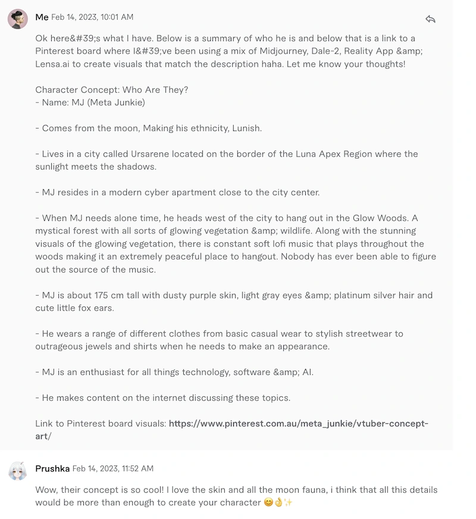Click the sparkles emoji in Prushka's reply
The width and height of the screenshot is (476, 519).
(x=288, y=502)
